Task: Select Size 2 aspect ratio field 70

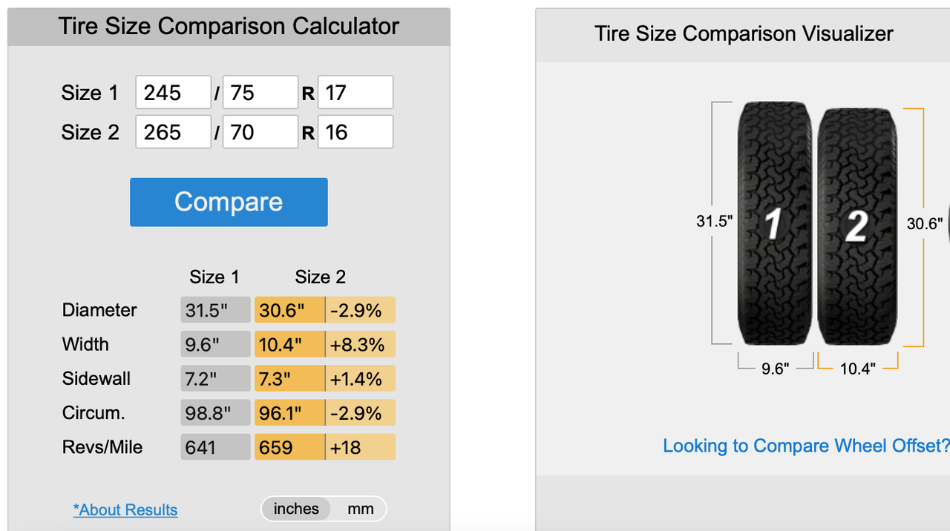Action: (261, 132)
